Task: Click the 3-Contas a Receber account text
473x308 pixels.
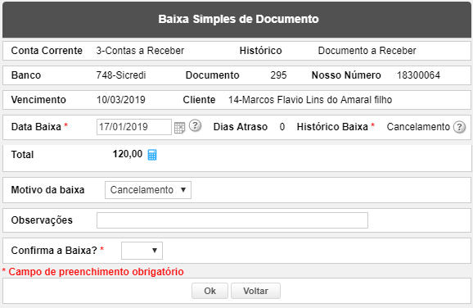Action: 140,51
